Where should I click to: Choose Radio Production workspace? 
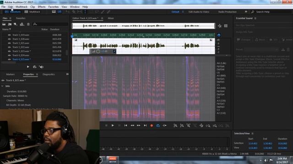click(x=227, y=12)
